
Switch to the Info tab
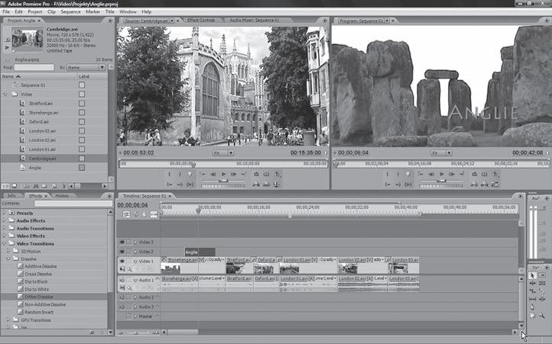tap(11, 196)
